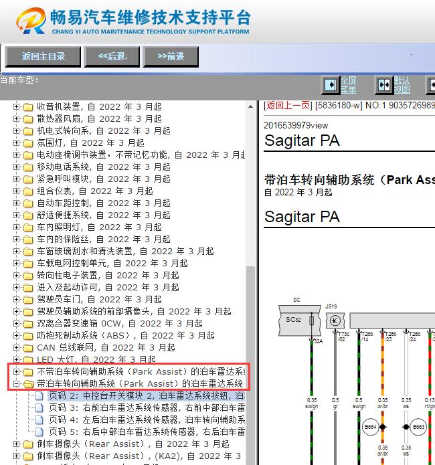435x465 pixels.
Task: Expand the CAN 总线联网 tree node
Action: pos(16,347)
